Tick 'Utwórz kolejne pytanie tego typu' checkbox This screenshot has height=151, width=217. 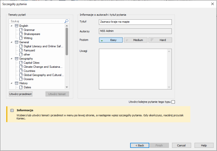tap(173, 102)
